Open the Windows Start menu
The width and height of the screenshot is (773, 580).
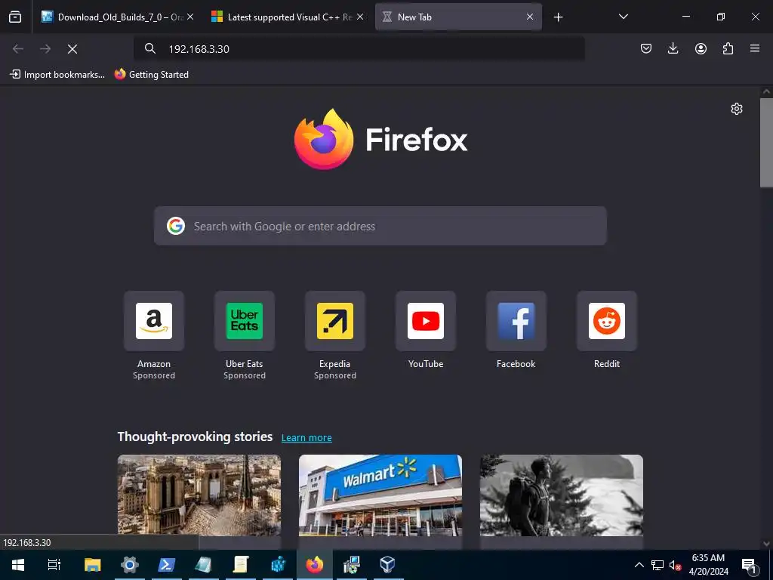click(x=18, y=565)
